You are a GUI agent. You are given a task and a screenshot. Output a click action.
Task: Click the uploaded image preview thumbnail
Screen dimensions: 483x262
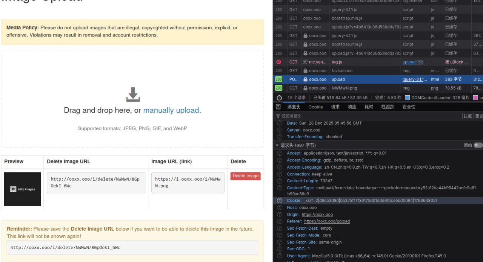pos(22,189)
